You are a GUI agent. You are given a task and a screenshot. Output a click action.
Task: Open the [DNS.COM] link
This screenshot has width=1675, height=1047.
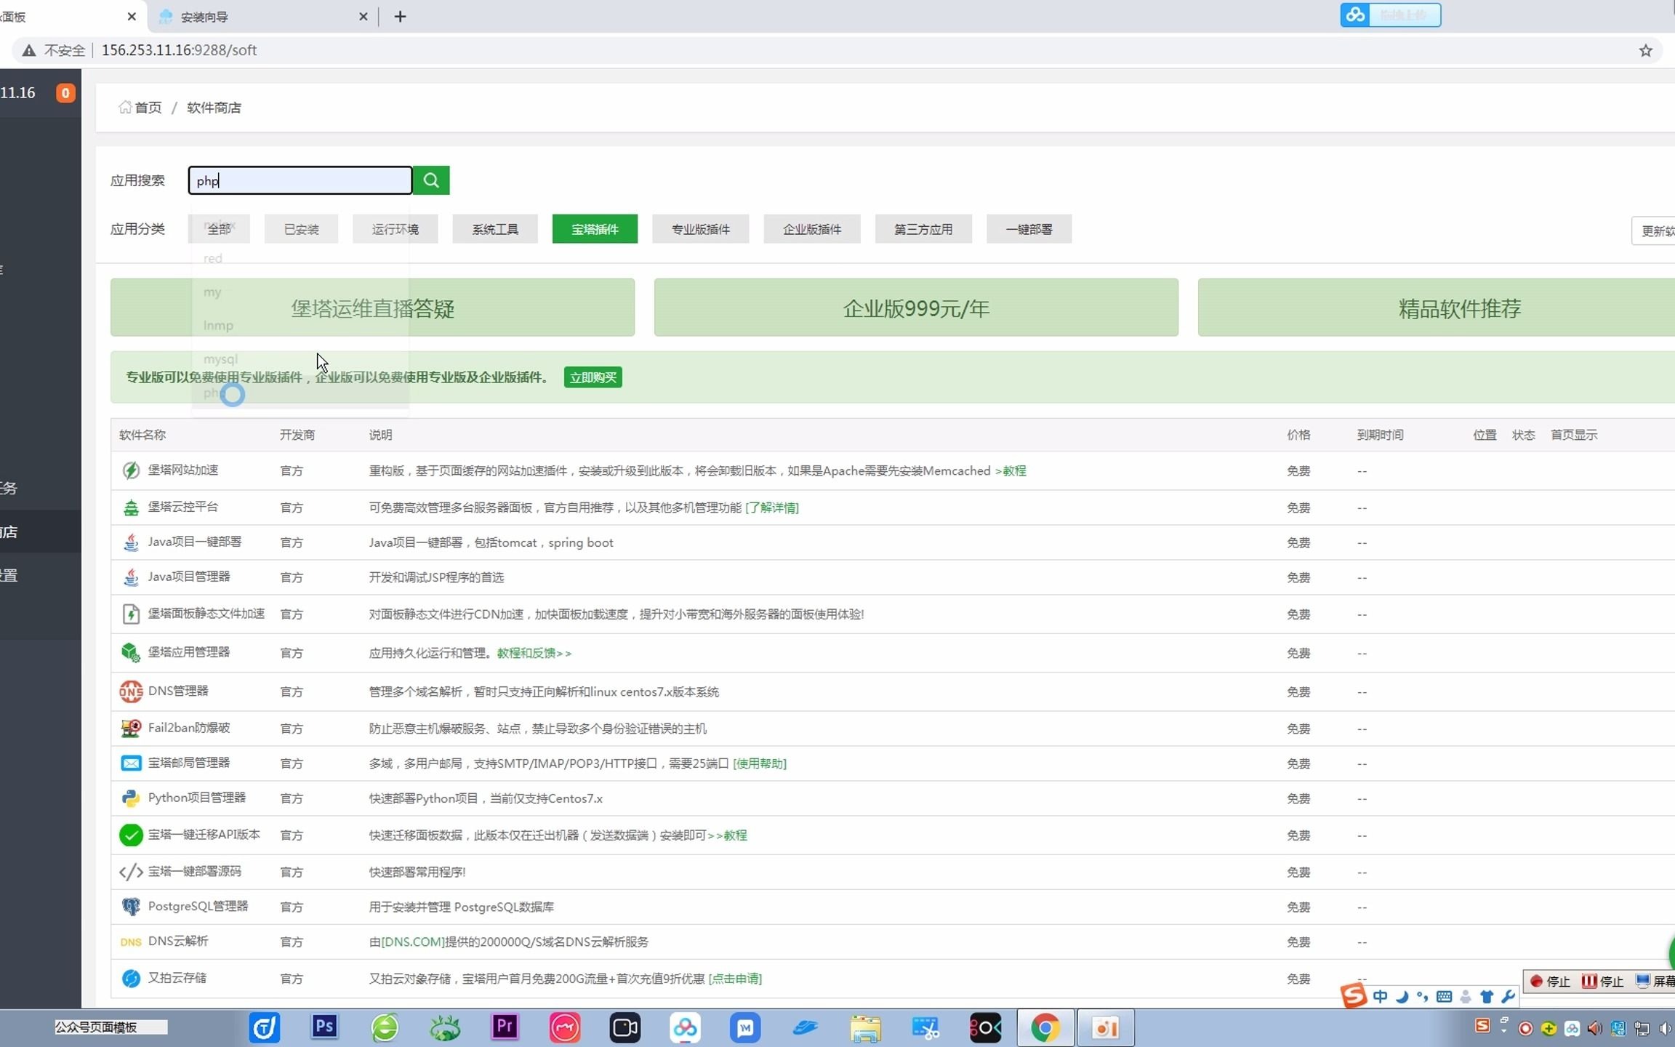coord(412,942)
